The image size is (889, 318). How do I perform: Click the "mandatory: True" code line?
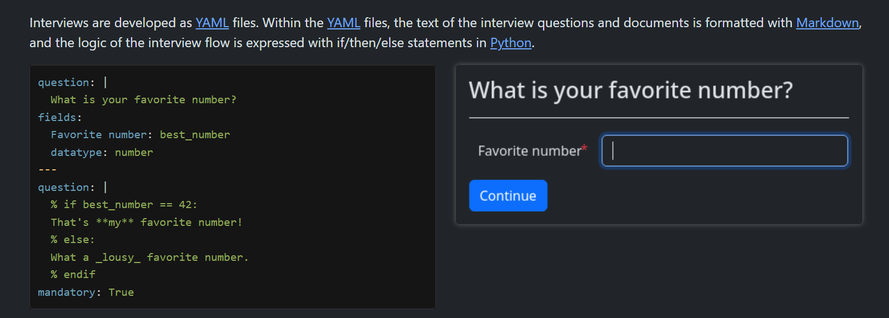pyautogui.click(x=86, y=292)
